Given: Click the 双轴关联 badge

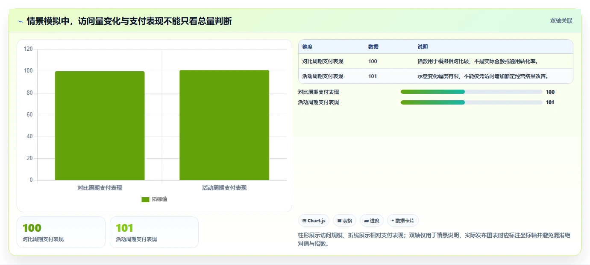Looking at the screenshot, I should pyautogui.click(x=561, y=20).
